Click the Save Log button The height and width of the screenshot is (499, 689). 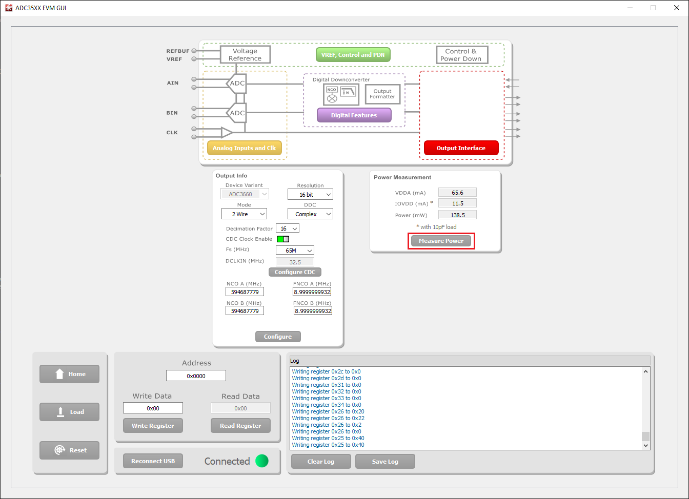pyautogui.click(x=385, y=462)
